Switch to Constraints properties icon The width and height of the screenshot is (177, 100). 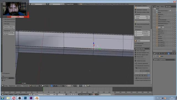click(x=167, y=53)
